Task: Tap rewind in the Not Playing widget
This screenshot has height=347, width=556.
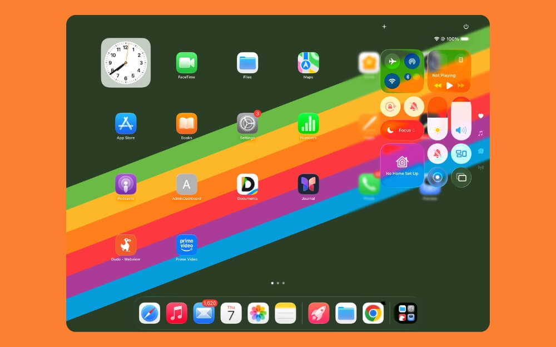Action: 438,86
